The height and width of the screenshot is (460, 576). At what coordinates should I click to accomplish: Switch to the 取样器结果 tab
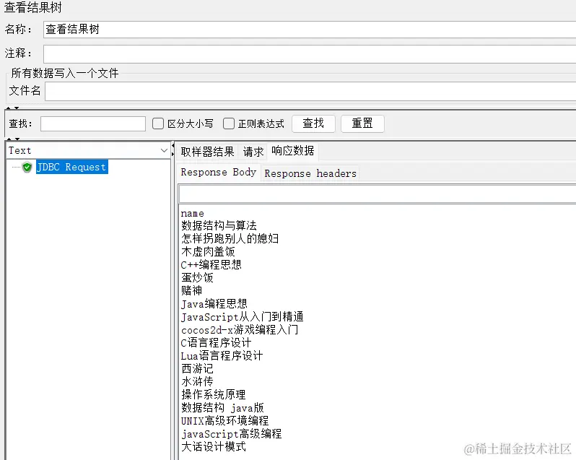pos(207,152)
